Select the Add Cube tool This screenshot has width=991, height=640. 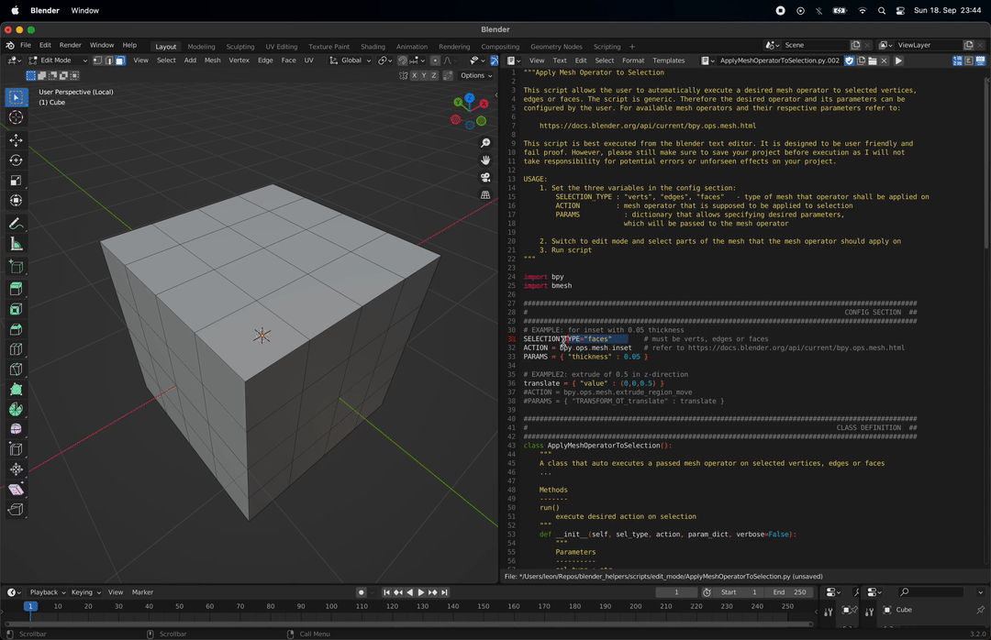pos(16,267)
